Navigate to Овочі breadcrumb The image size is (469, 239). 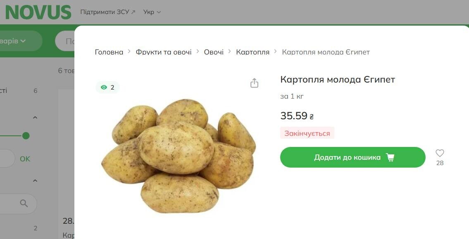click(214, 52)
